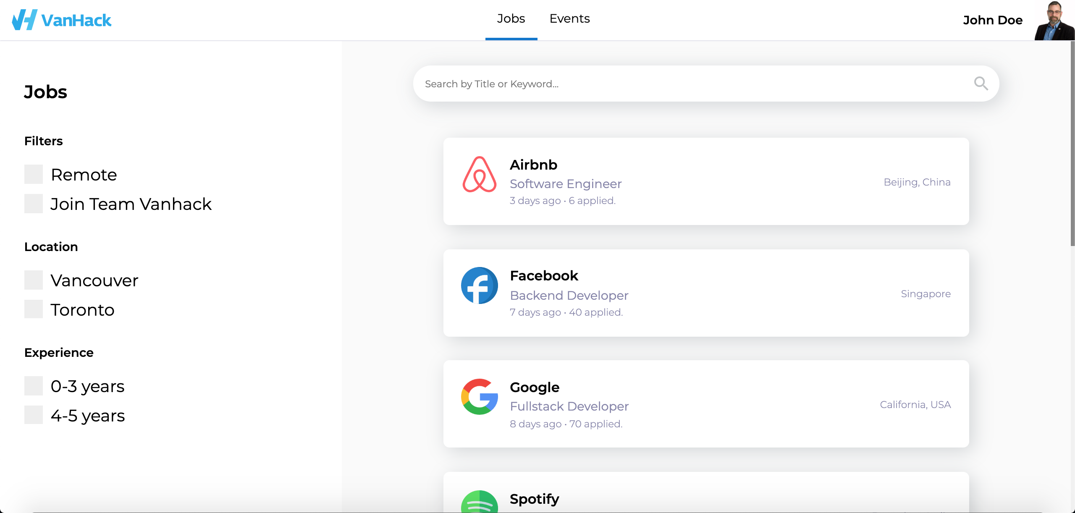Switch to the Jobs tab

511,19
